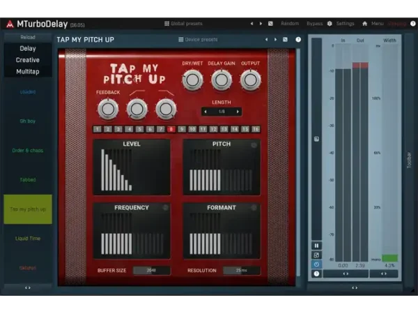Load the Liquid Time preset
This screenshot has height=314, width=418.
click(28, 239)
